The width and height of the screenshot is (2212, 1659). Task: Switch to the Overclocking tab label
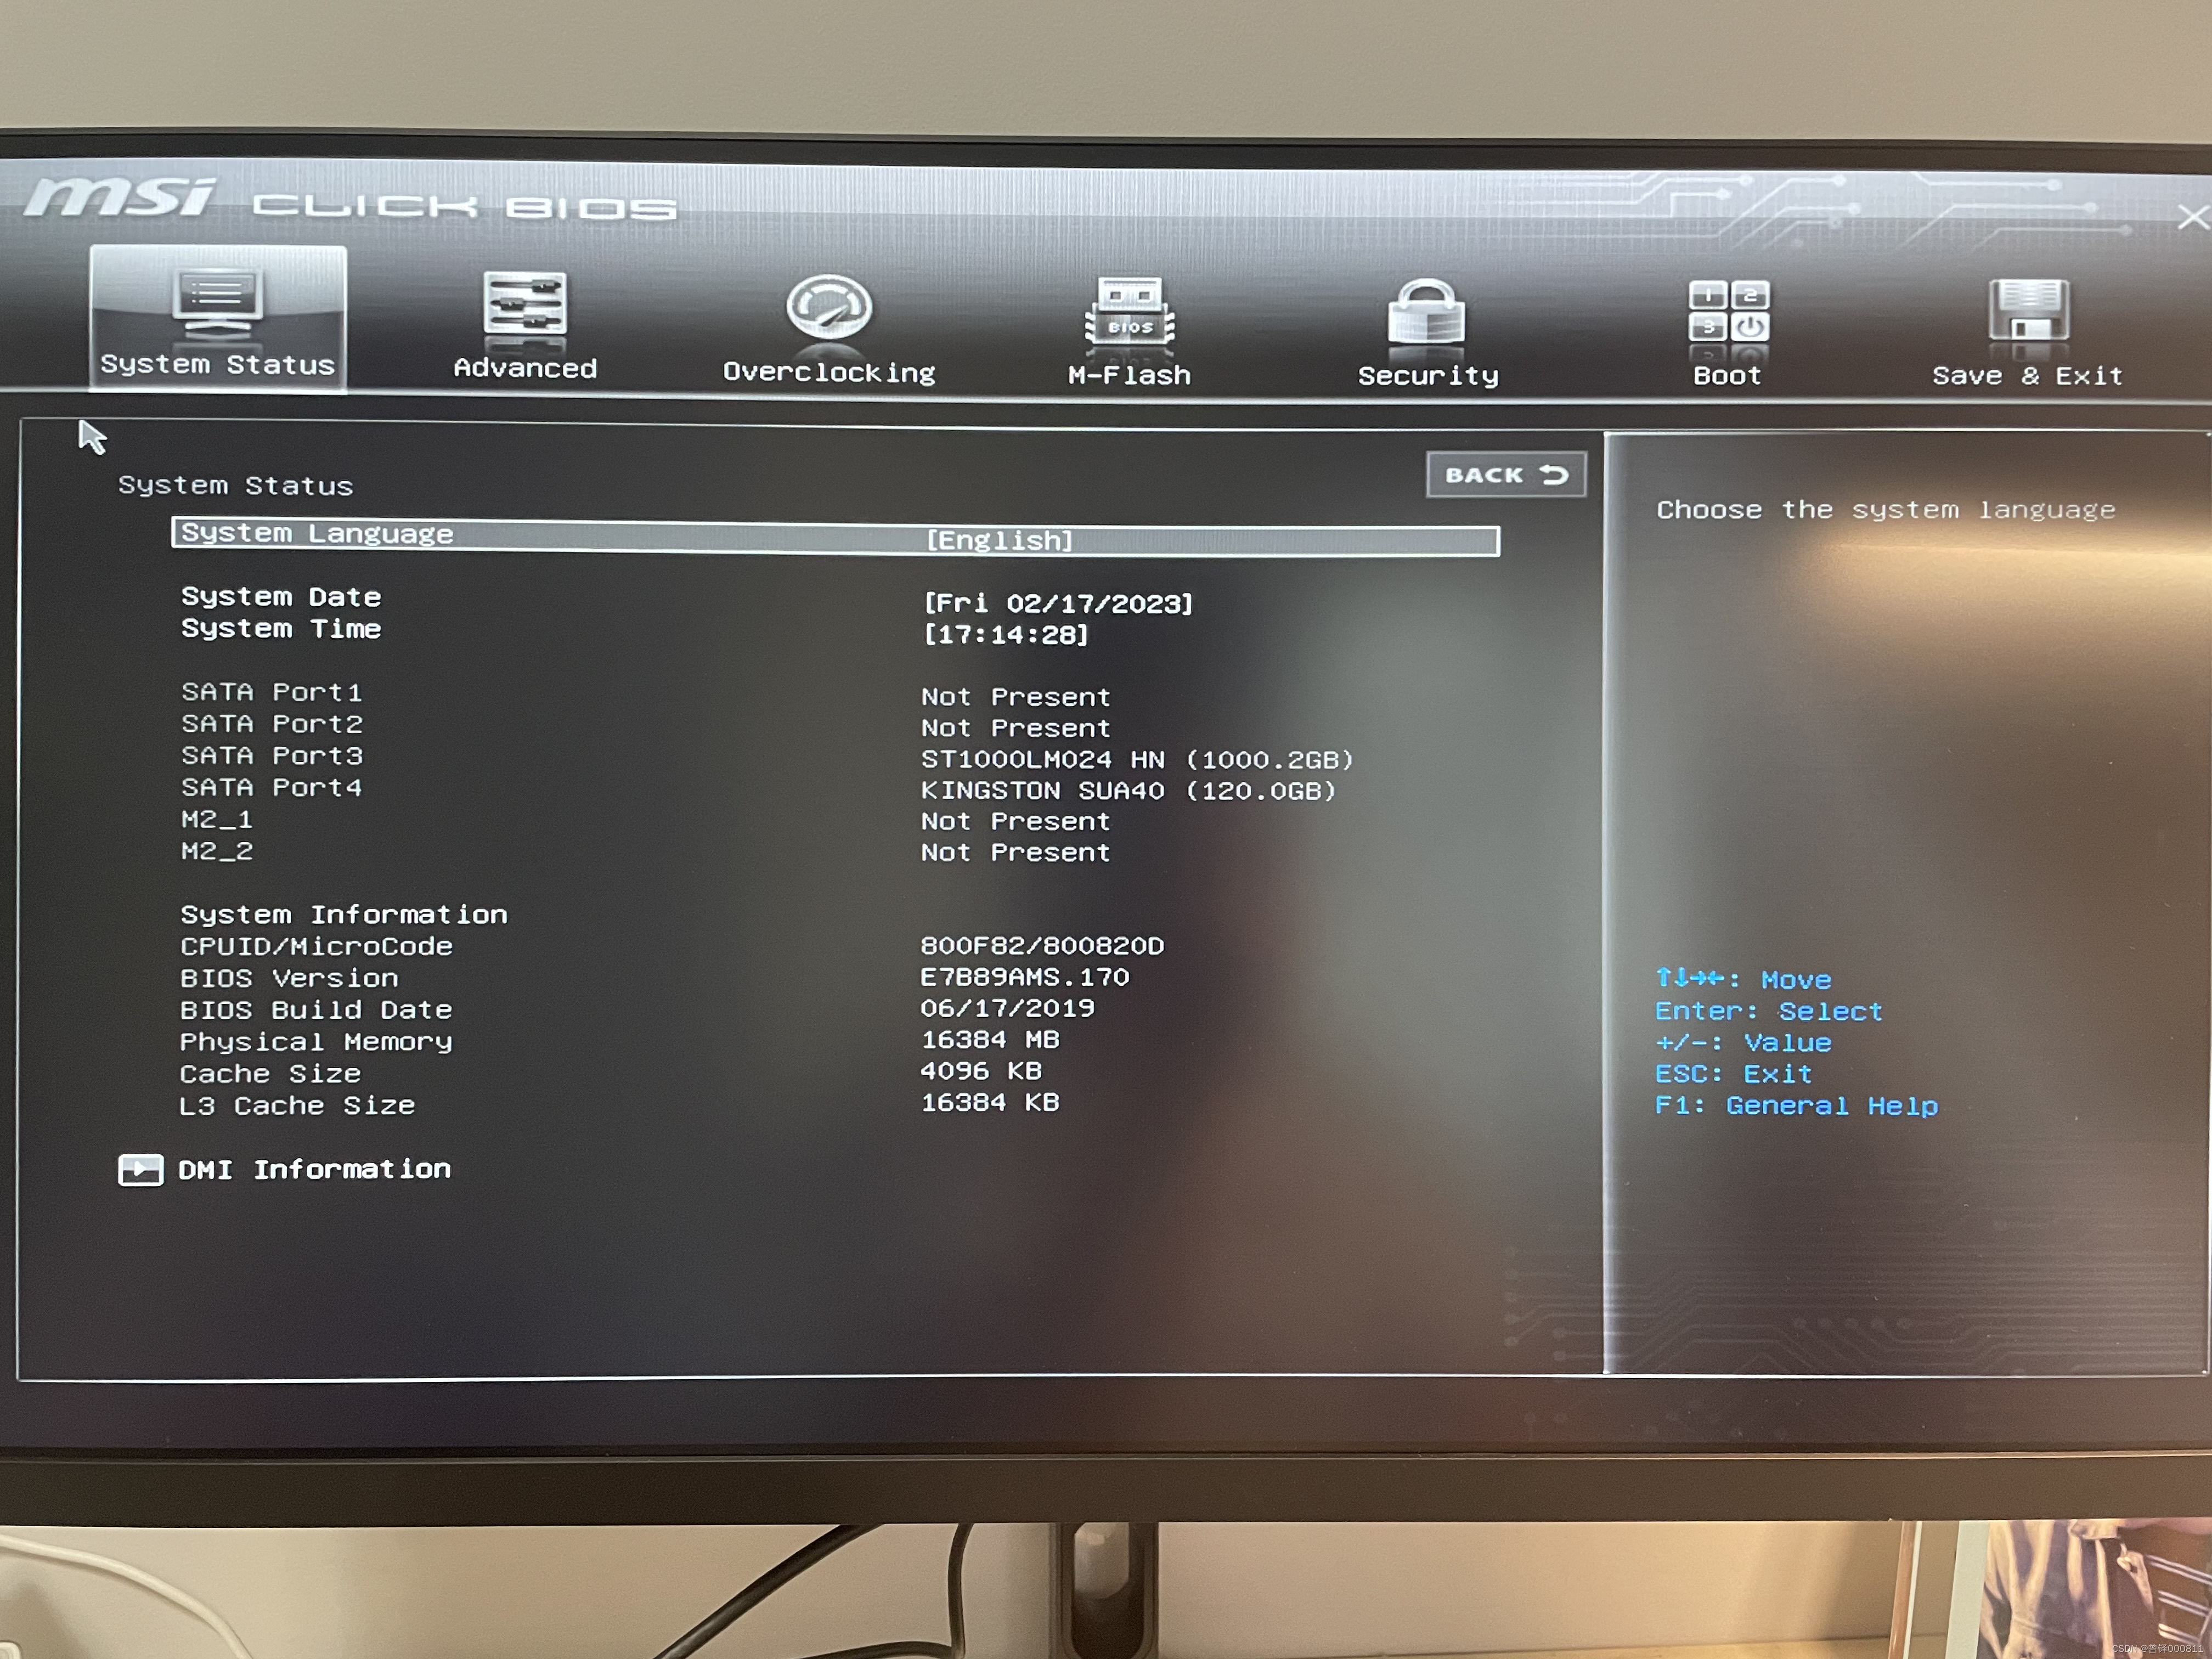(x=829, y=372)
